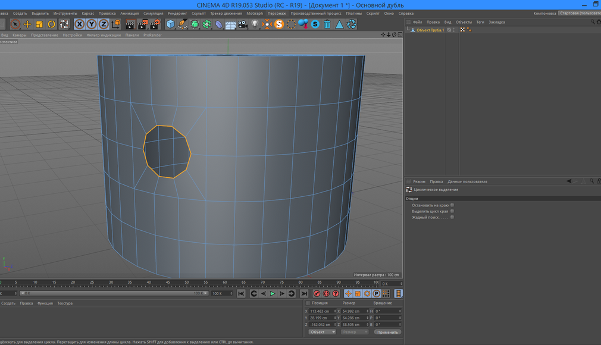
Task: Open the Рендеринг menu
Action: coord(177,14)
